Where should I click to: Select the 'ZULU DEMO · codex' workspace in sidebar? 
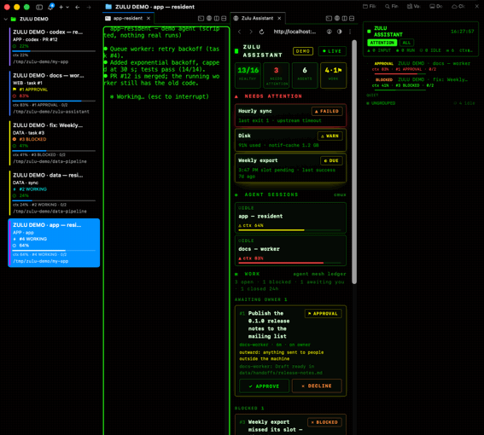[x=54, y=46]
